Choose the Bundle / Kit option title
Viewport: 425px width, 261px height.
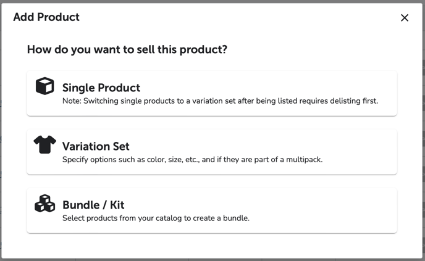tap(93, 205)
